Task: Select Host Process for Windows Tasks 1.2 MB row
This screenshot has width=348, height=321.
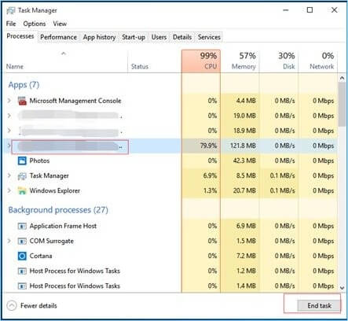Action: click(171, 271)
